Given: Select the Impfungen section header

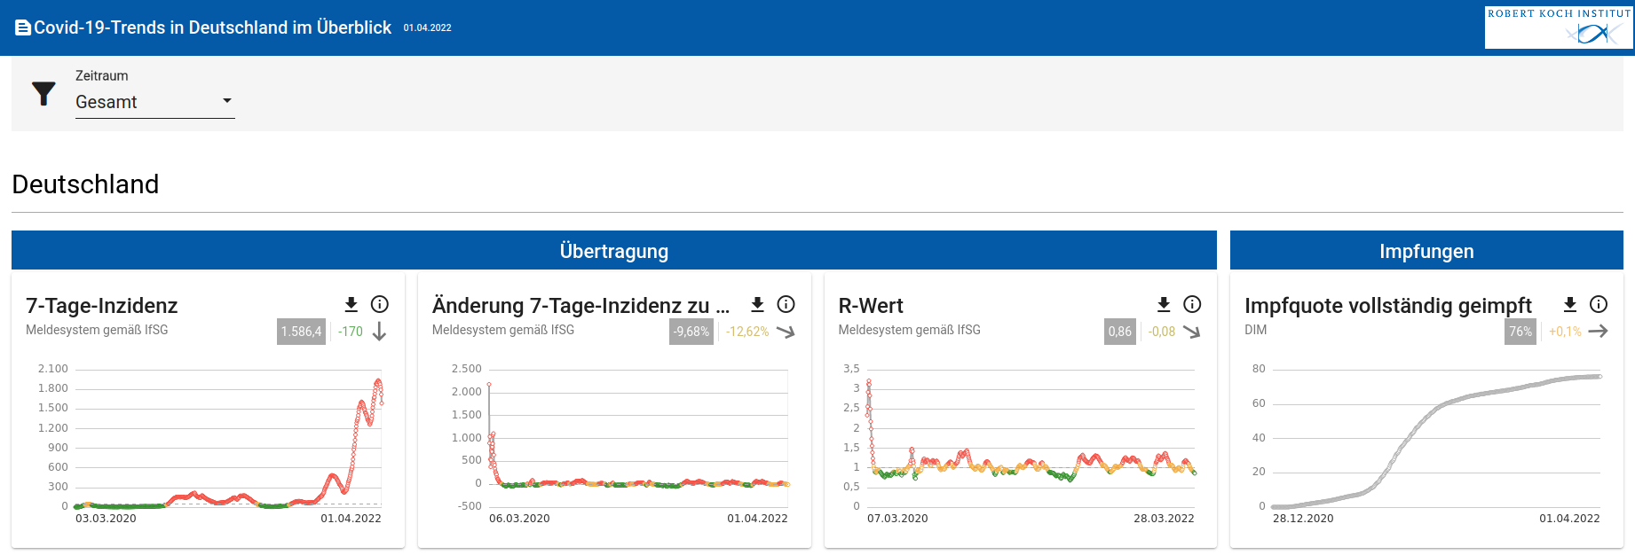Looking at the screenshot, I should click(1426, 251).
